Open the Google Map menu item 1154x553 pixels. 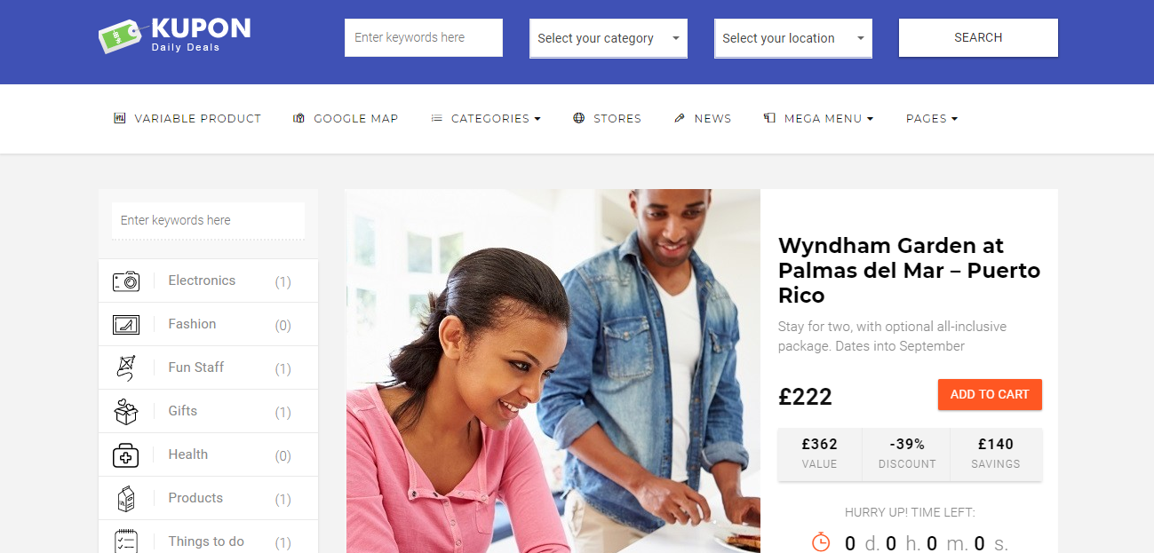click(x=346, y=118)
